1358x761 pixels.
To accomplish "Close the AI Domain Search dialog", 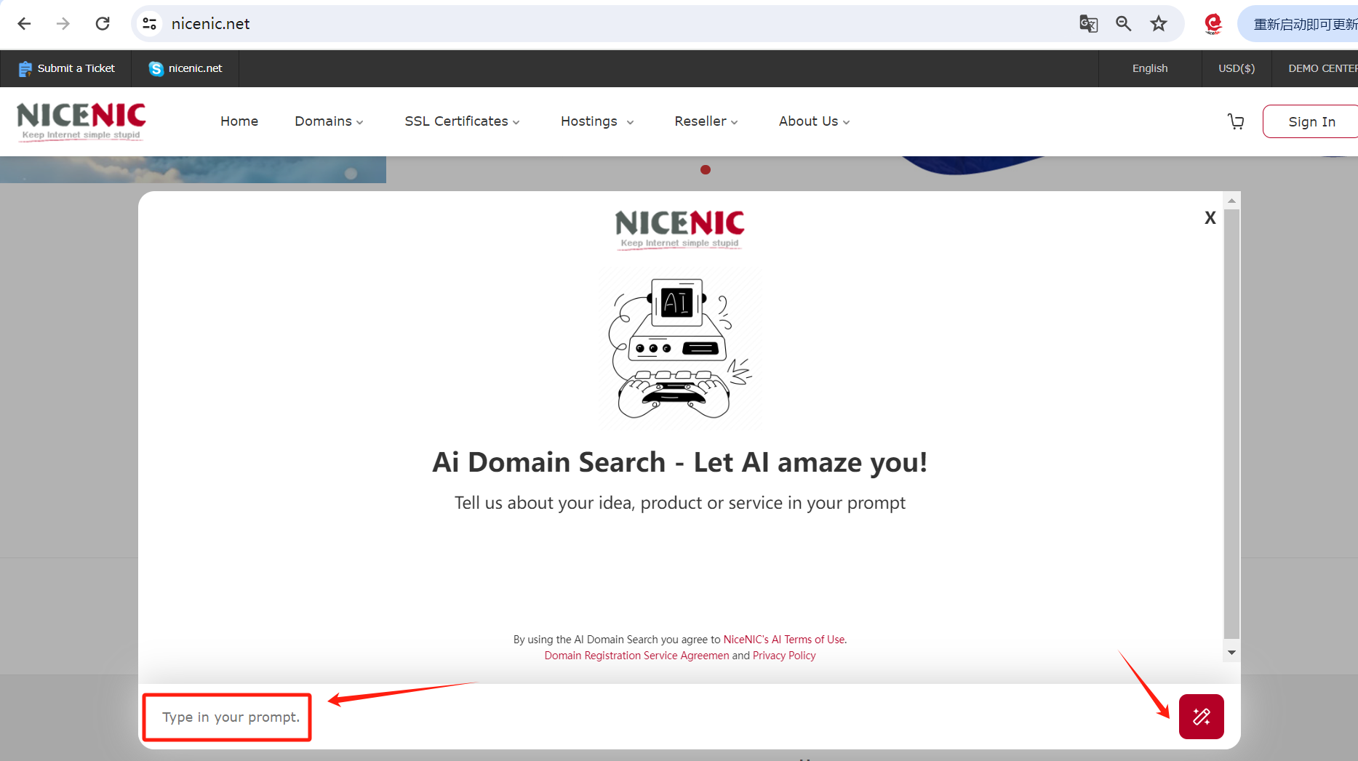I will [1210, 217].
